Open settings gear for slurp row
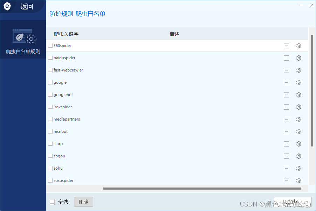Image resolution: width=316 pixels, height=211 pixels. [299, 144]
